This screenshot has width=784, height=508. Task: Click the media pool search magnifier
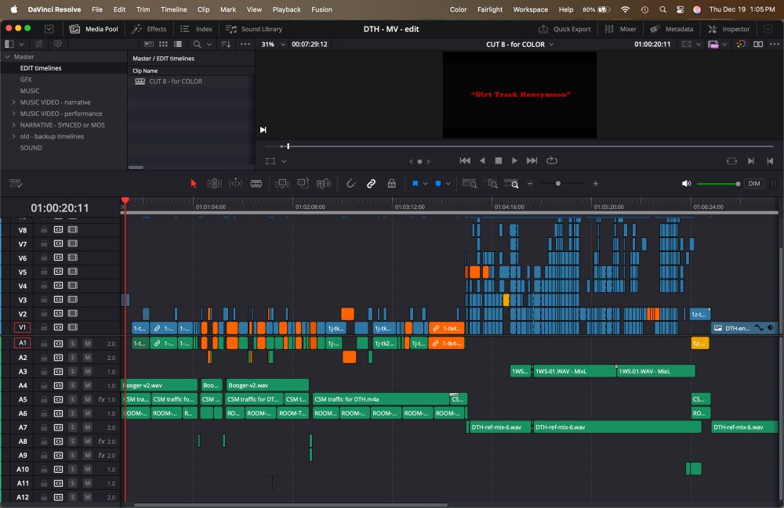[x=197, y=45]
